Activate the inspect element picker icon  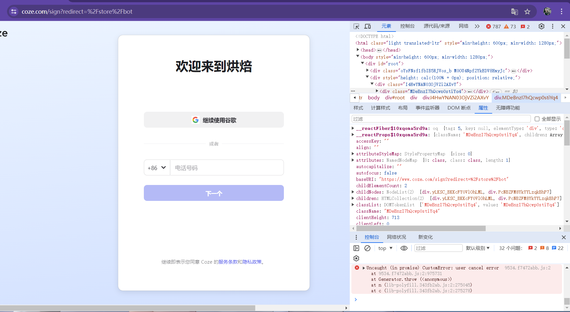(x=356, y=26)
